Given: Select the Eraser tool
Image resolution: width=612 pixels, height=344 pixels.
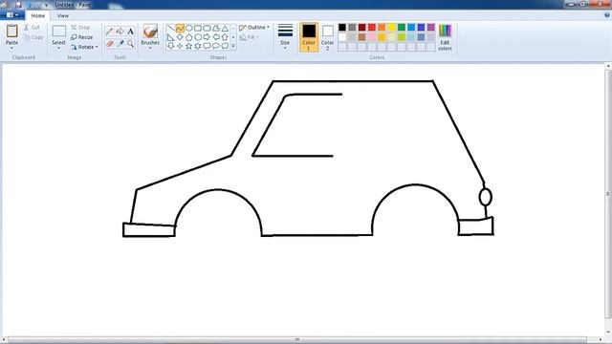Looking at the screenshot, I should [110, 44].
